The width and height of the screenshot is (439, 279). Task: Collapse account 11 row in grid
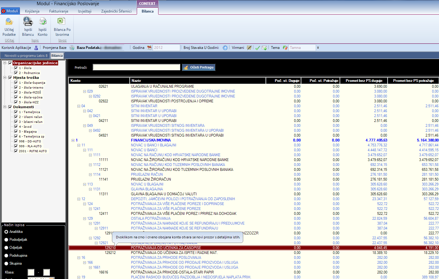click(x=79, y=145)
